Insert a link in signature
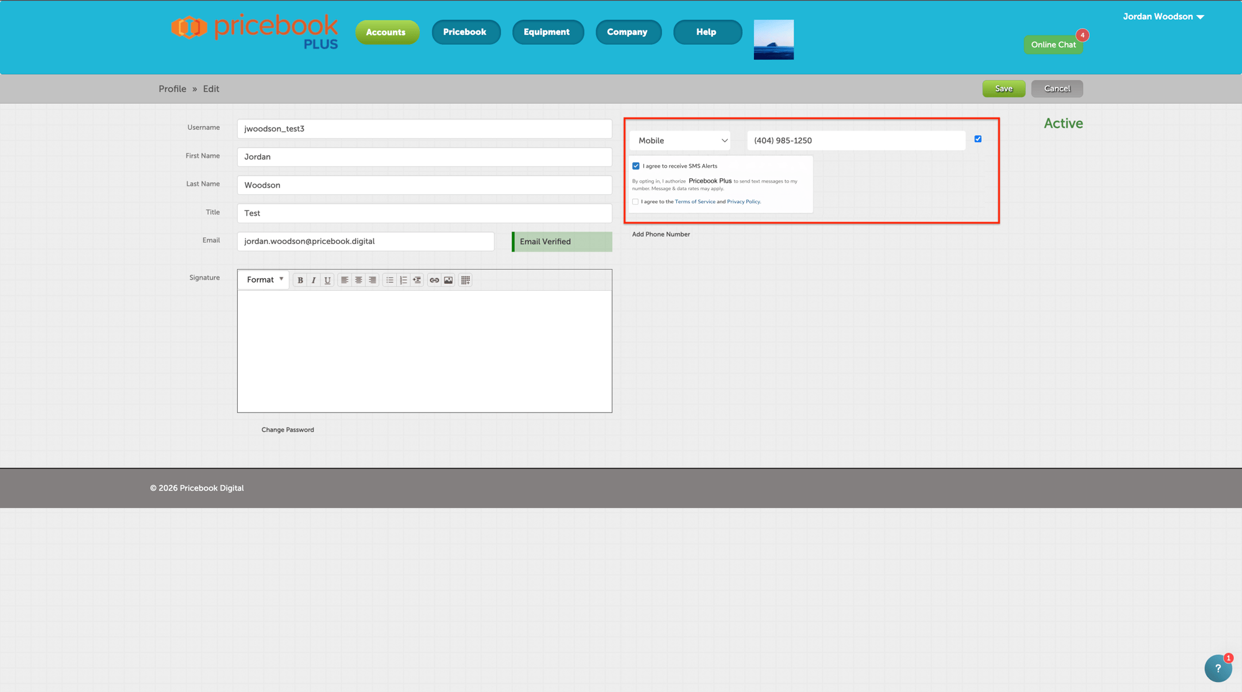 434,280
